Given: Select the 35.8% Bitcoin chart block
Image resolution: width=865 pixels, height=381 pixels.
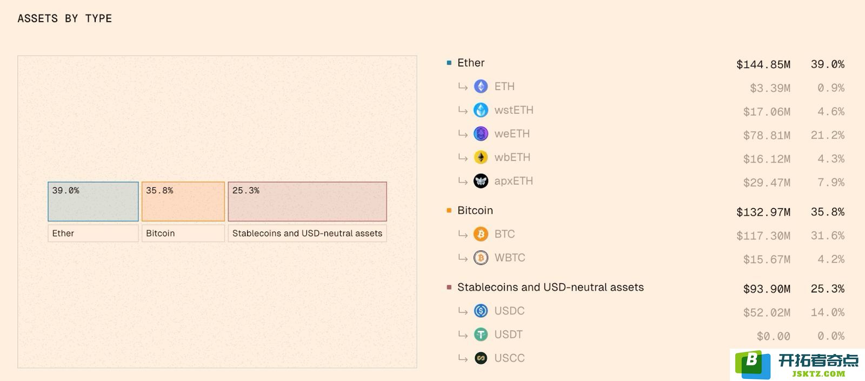Looking at the screenshot, I should pyautogui.click(x=183, y=201).
